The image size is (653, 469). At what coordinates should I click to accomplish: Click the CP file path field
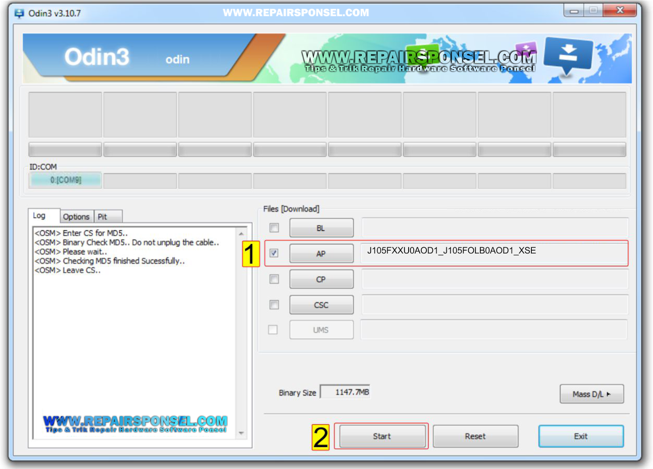[495, 279]
